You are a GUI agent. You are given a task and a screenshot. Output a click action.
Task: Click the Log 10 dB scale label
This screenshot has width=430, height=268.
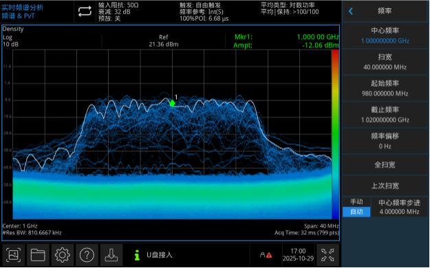click(10, 41)
